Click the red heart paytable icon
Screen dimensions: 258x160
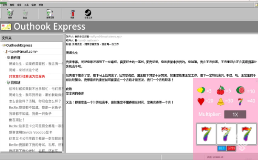[x=201, y=101]
